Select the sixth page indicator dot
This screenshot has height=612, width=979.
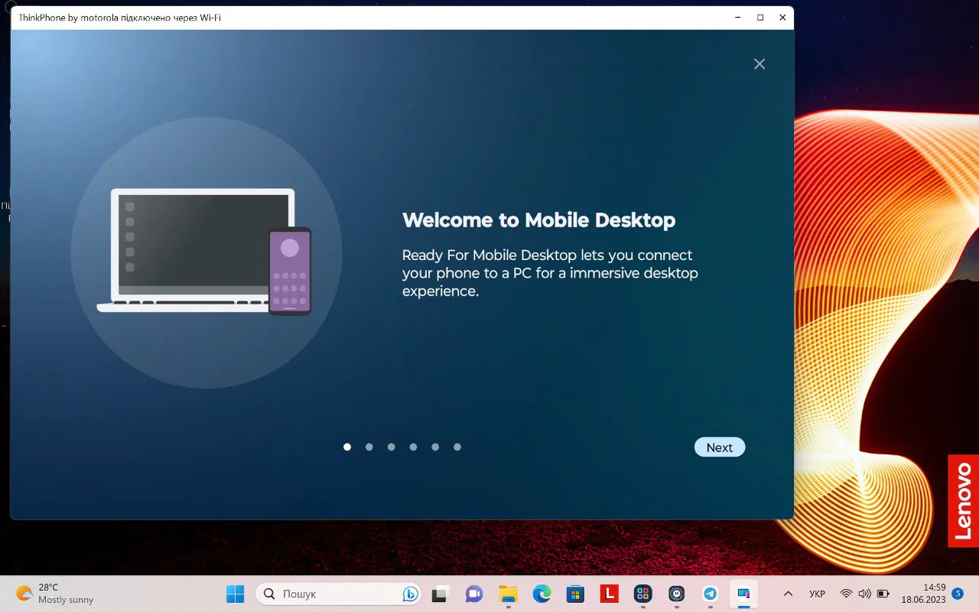(457, 447)
